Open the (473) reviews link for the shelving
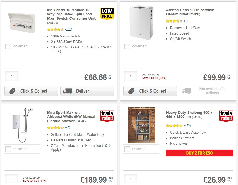The width and height of the screenshot is (238, 185). (187, 126)
